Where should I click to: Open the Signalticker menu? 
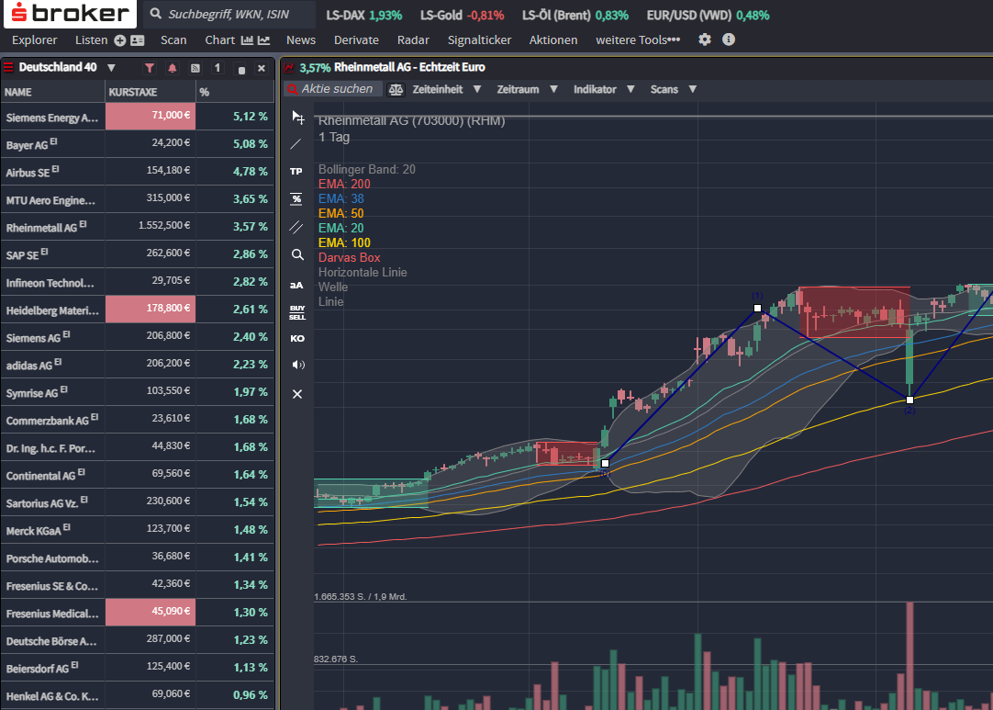(479, 39)
